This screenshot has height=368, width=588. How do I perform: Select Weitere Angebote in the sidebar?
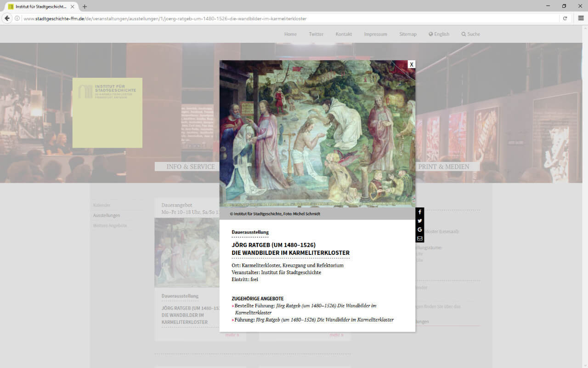point(110,225)
